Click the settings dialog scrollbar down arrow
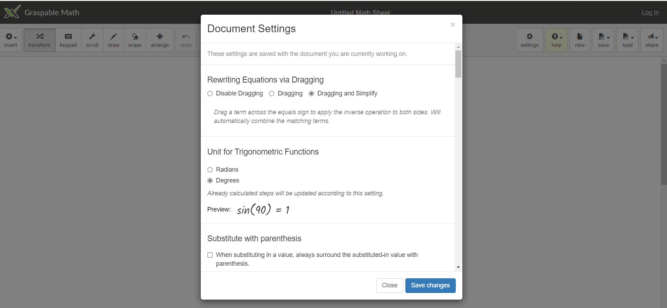The image size is (667, 308). [x=458, y=267]
